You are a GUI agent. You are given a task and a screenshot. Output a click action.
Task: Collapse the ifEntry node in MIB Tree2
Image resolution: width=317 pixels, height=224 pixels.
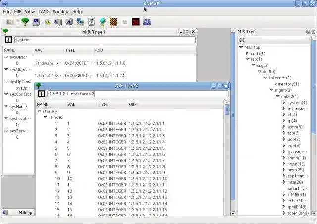click(39, 112)
